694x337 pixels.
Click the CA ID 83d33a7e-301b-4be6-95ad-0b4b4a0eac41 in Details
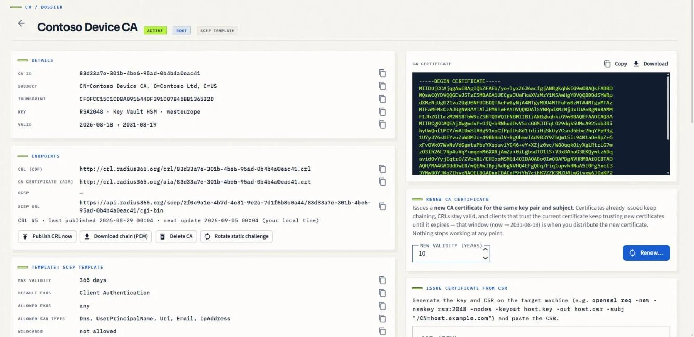click(140, 73)
